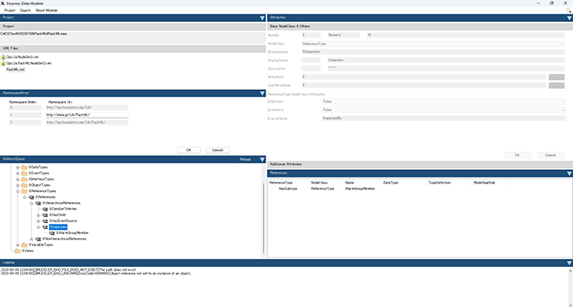Click the search magnifier icon at top right
The height and width of the screenshot is (308, 573).
(x=569, y=11)
